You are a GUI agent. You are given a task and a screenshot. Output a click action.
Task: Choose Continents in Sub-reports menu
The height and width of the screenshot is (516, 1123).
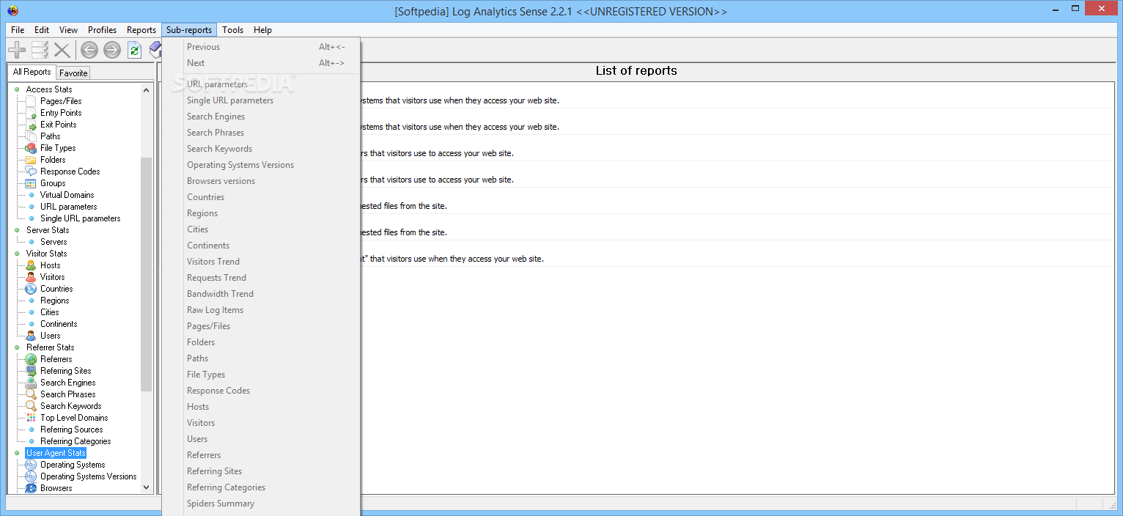tap(208, 246)
